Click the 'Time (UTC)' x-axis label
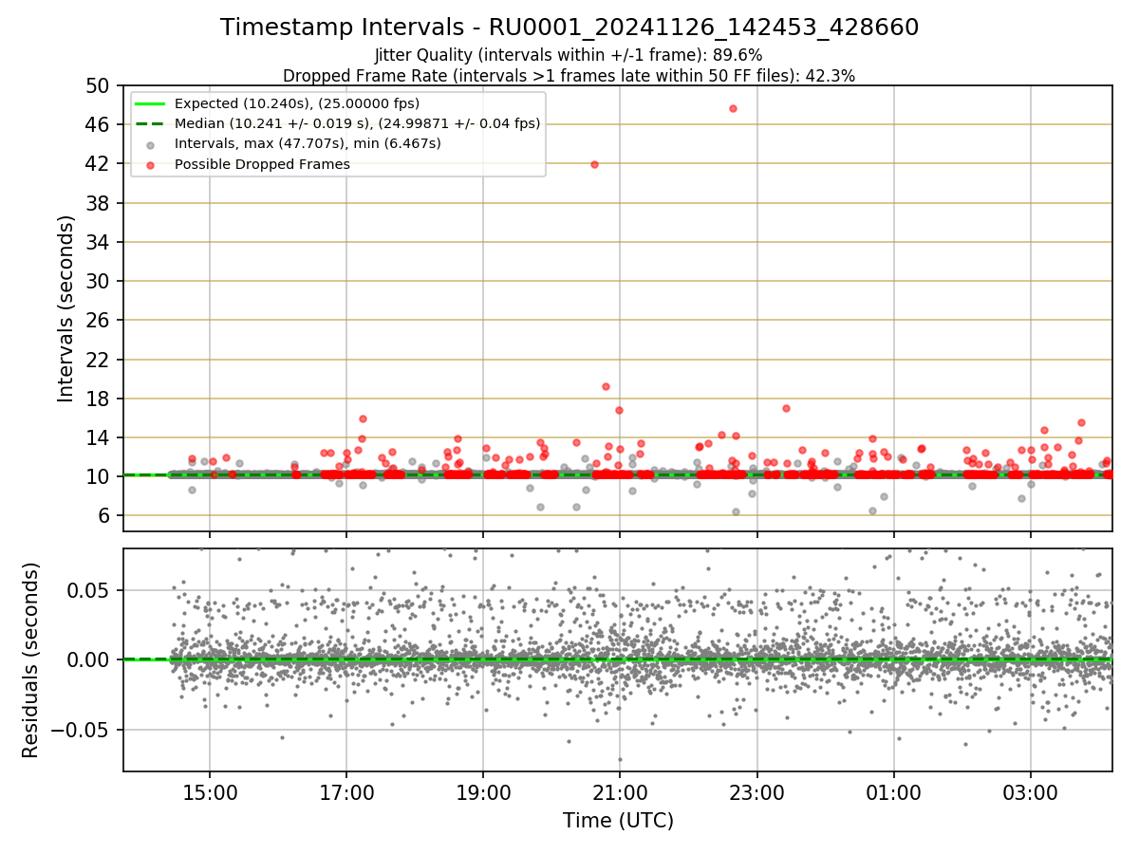Screen dimensions: 1139x854 618,820
